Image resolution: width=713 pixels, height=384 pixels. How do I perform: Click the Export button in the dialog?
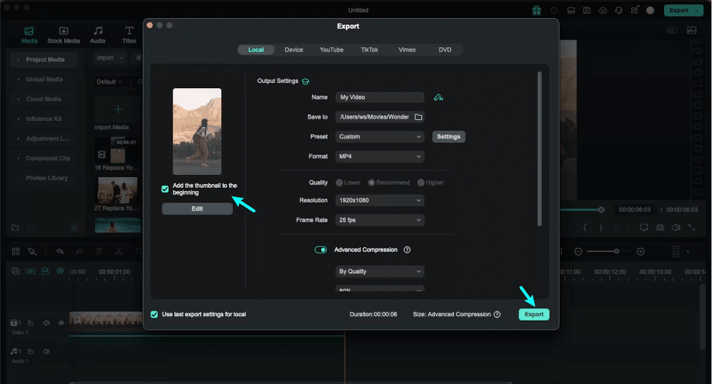point(534,314)
